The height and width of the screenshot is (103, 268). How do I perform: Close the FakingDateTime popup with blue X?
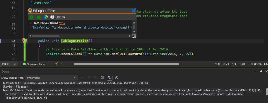coord(134,11)
